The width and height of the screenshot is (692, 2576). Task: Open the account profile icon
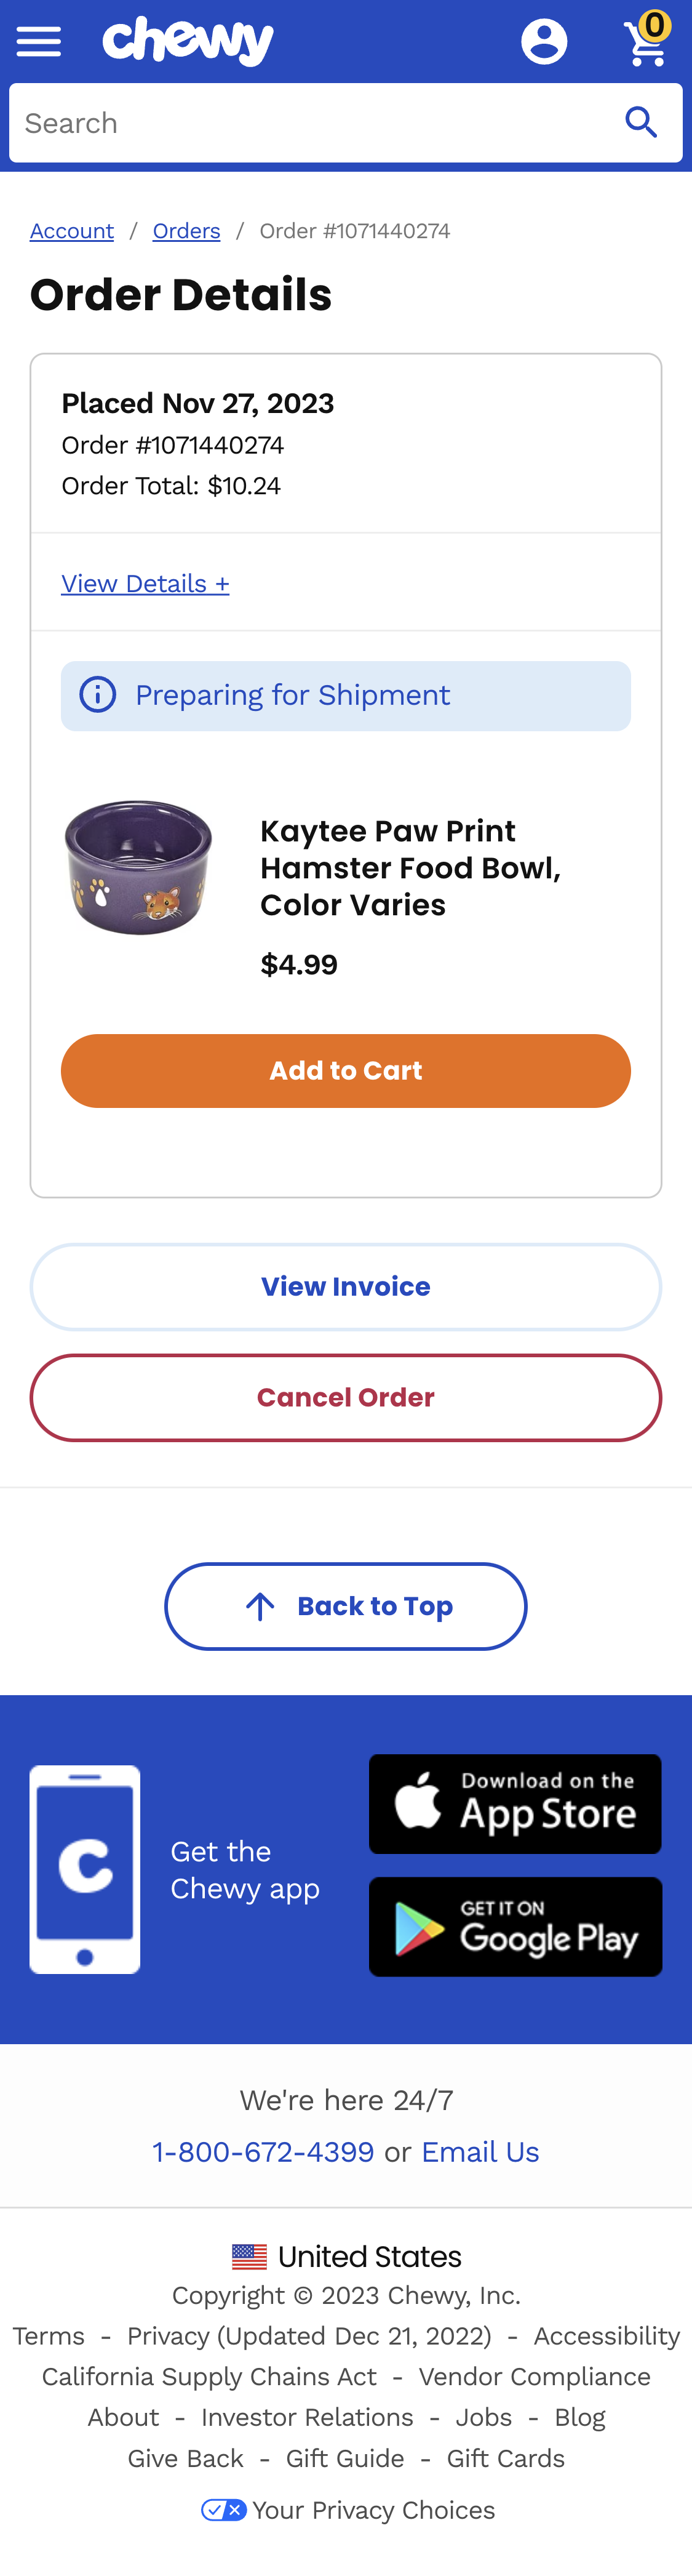click(544, 42)
